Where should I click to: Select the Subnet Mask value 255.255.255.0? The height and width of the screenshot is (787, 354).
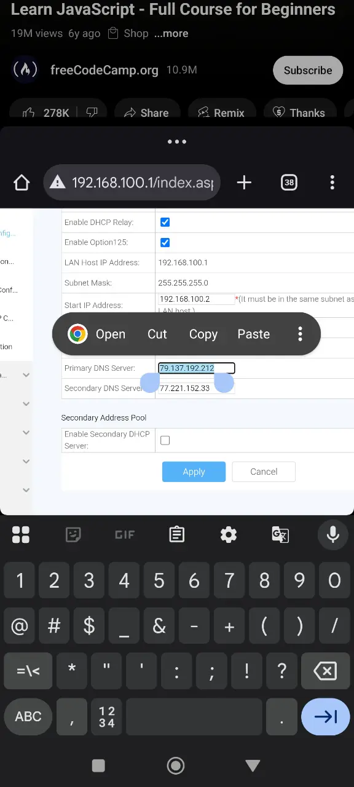coord(183,283)
